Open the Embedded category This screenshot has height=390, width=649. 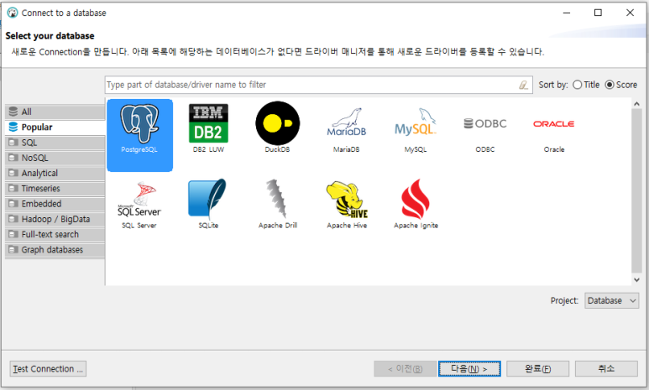click(55, 204)
